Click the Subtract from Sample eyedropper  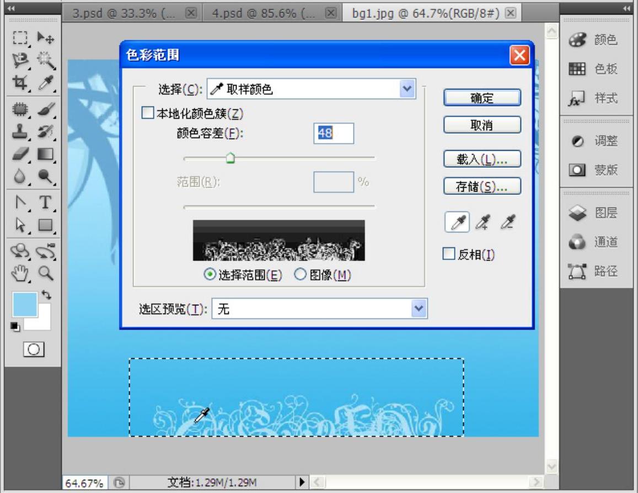[507, 222]
